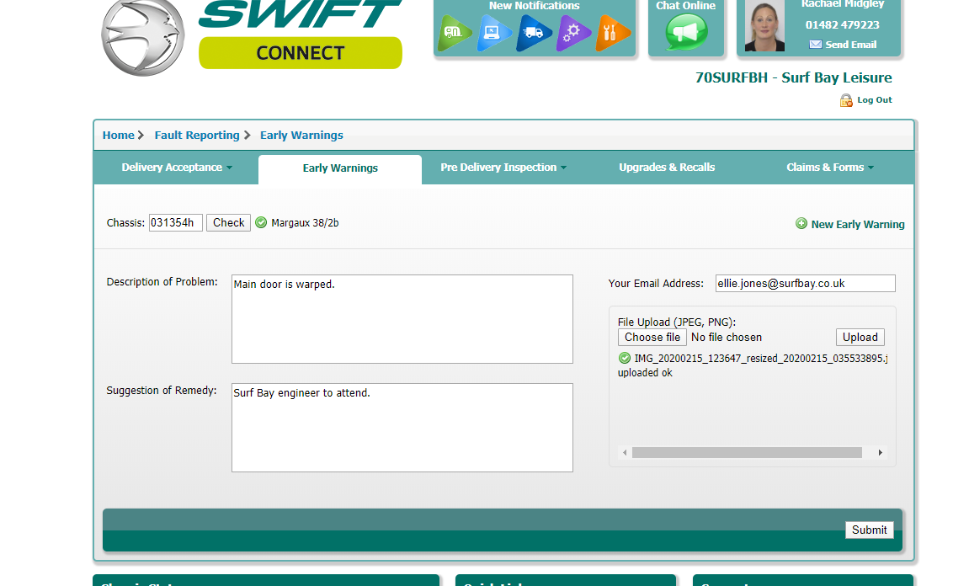969x586 pixels.
Task: Click into Description of Problem textarea
Action: click(402, 319)
